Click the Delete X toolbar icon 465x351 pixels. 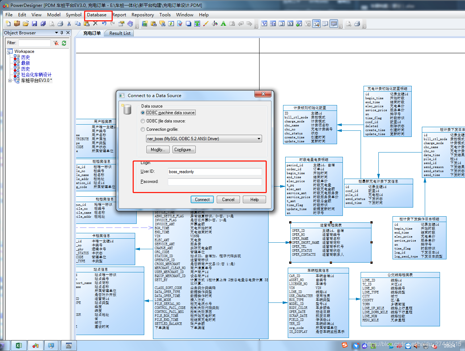pyautogui.click(x=95, y=24)
